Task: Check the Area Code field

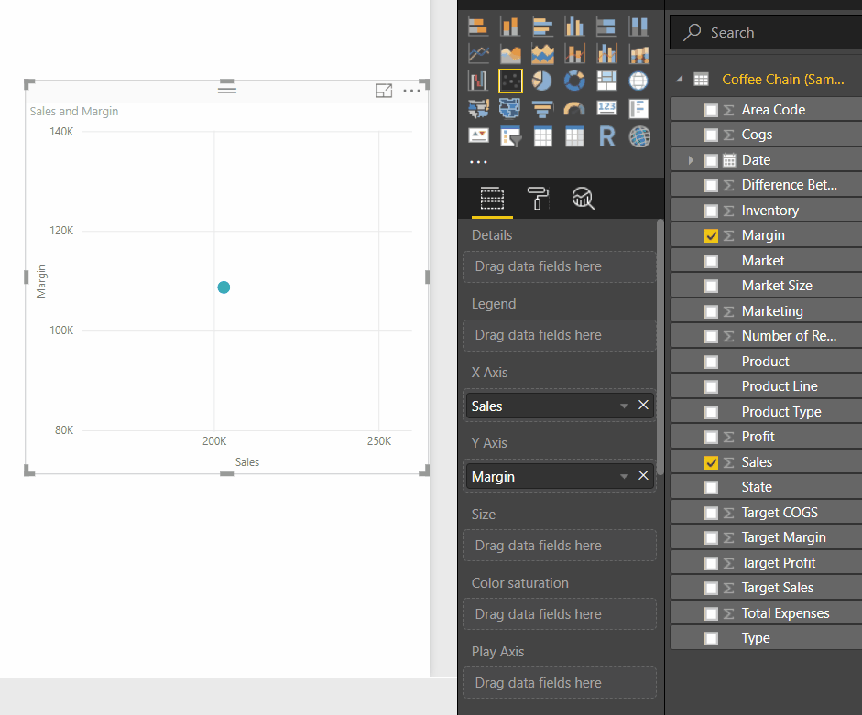Action: coord(711,110)
